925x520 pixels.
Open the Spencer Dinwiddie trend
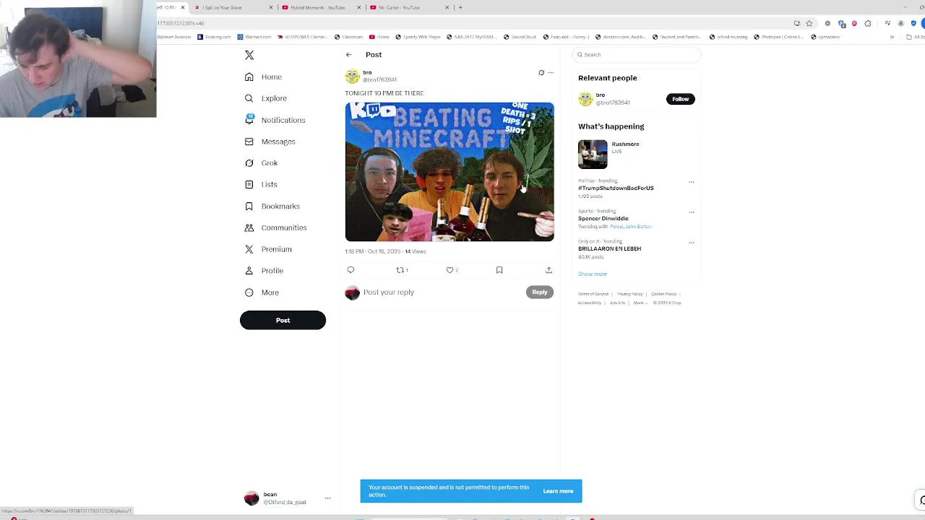click(x=603, y=218)
